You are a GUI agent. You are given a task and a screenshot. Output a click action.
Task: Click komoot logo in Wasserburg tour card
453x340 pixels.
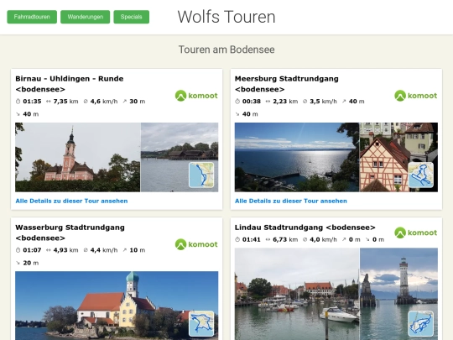(x=196, y=244)
